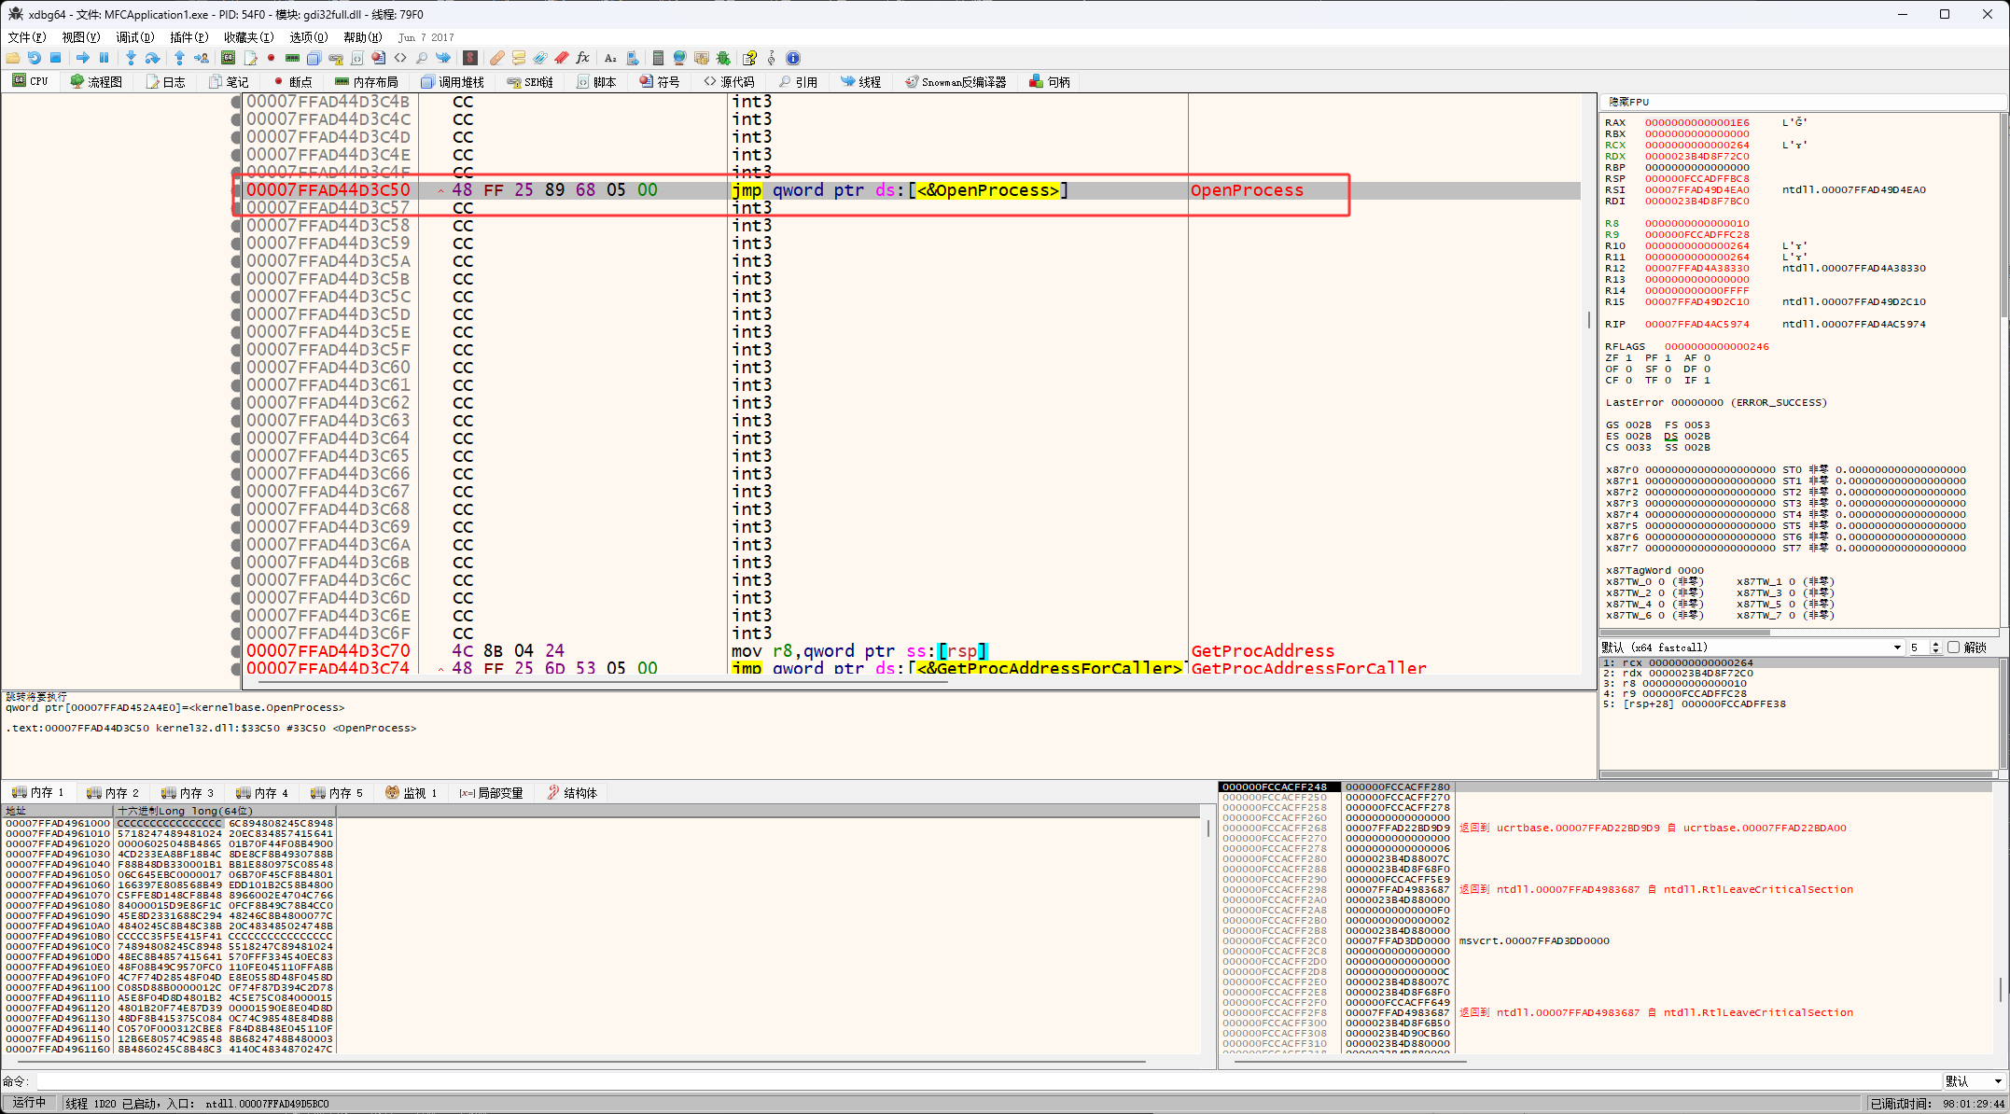Open the 调试 menu
Screen dimensions: 2010x1114
[x=134, y=37]
